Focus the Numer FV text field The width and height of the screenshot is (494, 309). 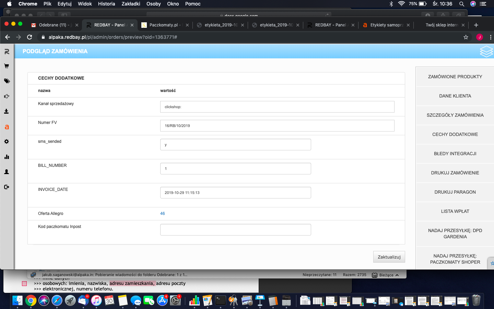[x=277, y=126]
